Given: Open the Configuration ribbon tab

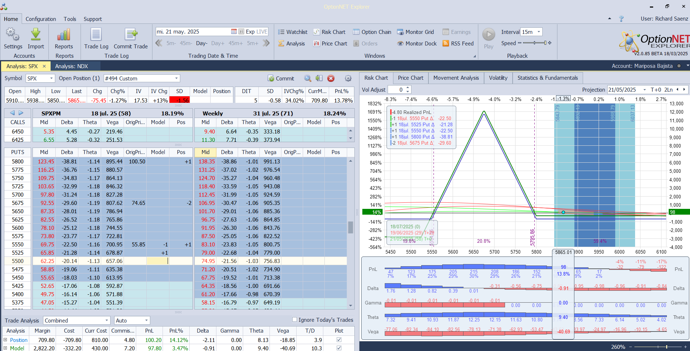Looking at the screenshot, I should point(41,19).
